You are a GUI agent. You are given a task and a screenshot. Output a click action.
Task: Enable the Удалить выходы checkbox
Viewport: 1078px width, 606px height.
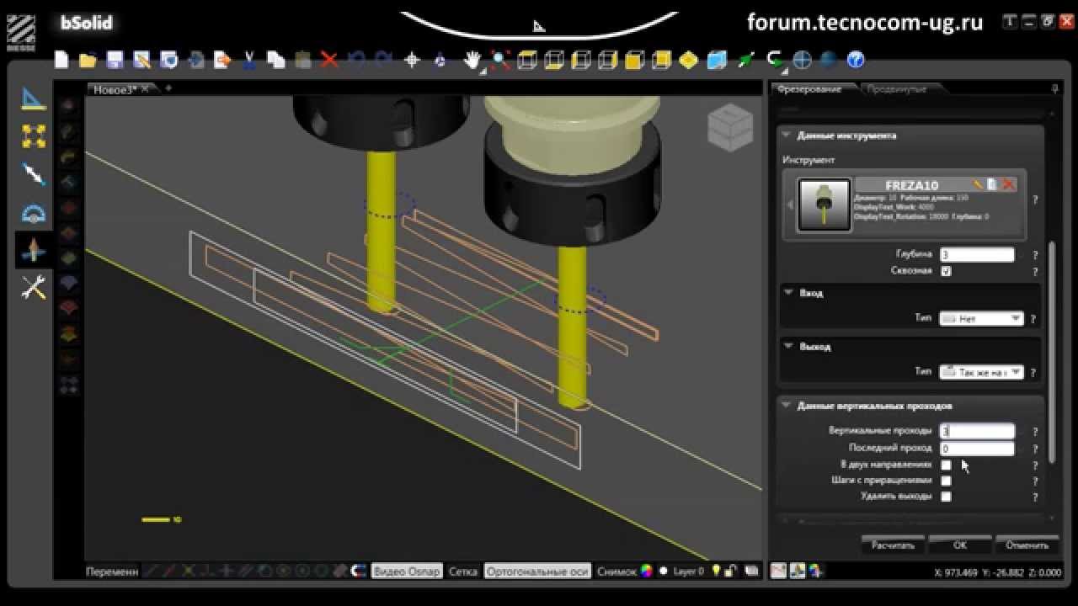(946, 497)
